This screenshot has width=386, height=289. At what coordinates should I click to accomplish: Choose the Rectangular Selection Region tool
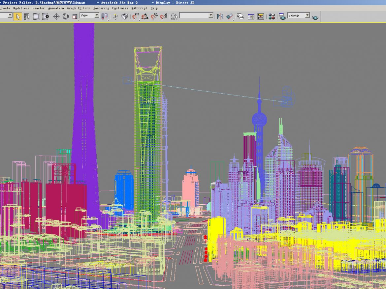(36, 16)
